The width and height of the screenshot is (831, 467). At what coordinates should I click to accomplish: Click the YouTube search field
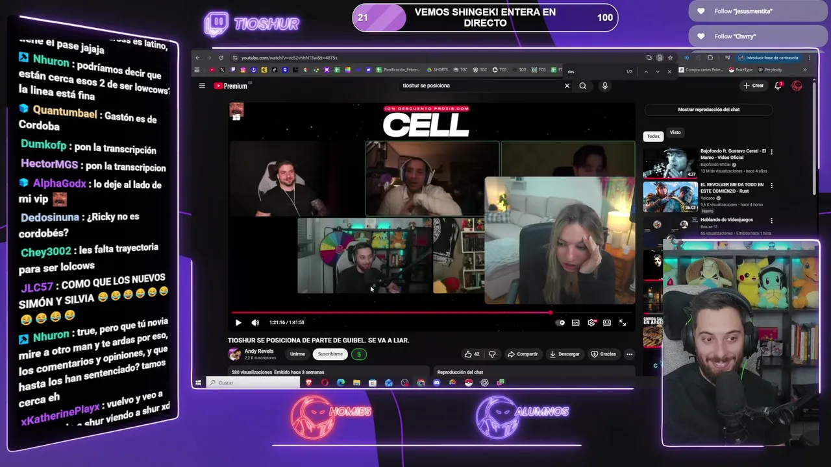[x=480, y=86]
